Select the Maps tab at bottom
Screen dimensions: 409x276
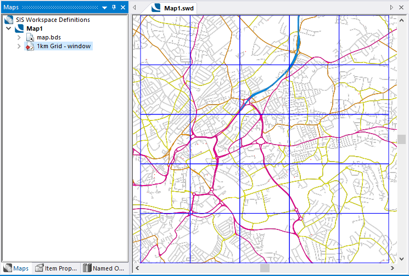16,268
